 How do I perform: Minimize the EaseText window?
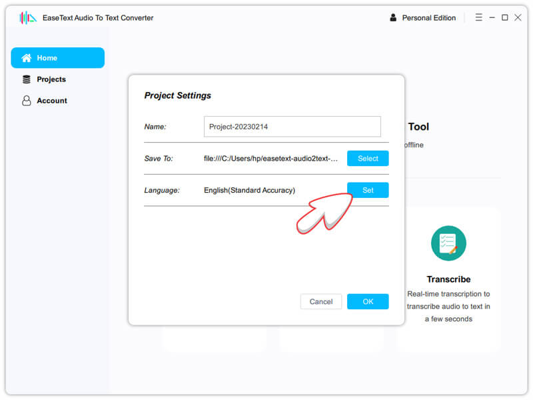(x=492, y=17)
